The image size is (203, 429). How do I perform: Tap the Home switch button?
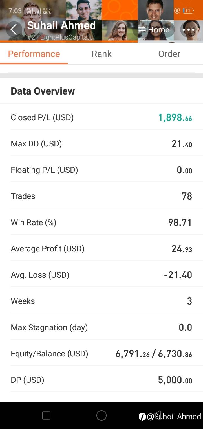click(x=154, y=30)
